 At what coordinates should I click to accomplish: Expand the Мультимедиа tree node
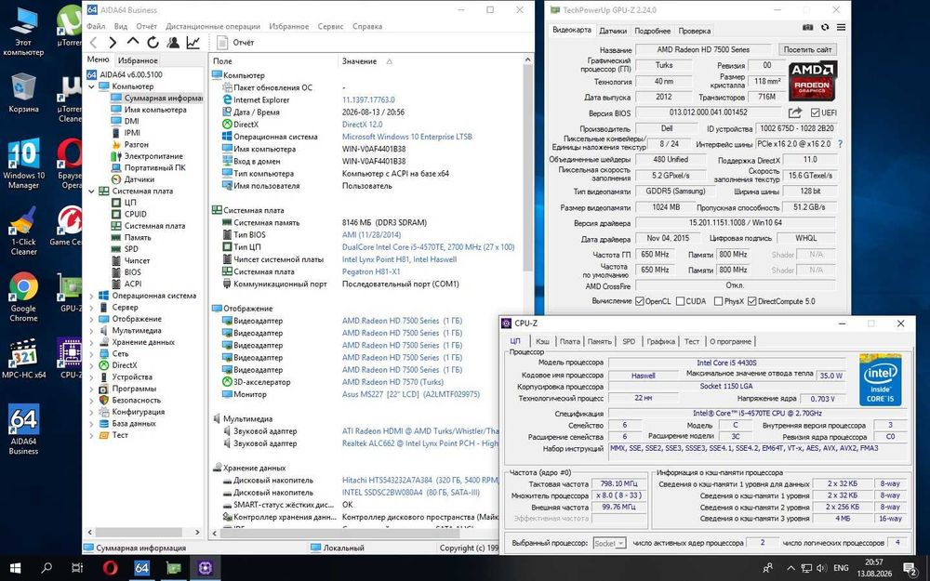pyautogui.click(x=91, y=330)
